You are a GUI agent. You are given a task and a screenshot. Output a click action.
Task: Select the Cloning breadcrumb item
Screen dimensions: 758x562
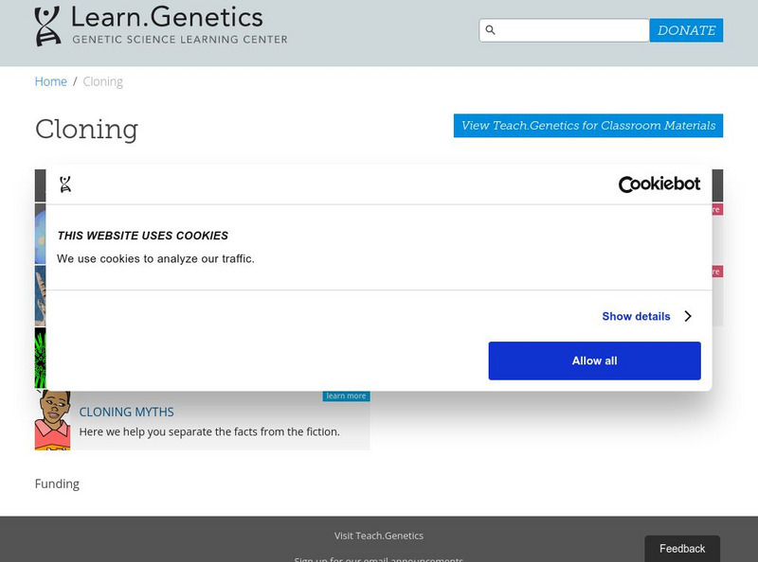point(102,81)
